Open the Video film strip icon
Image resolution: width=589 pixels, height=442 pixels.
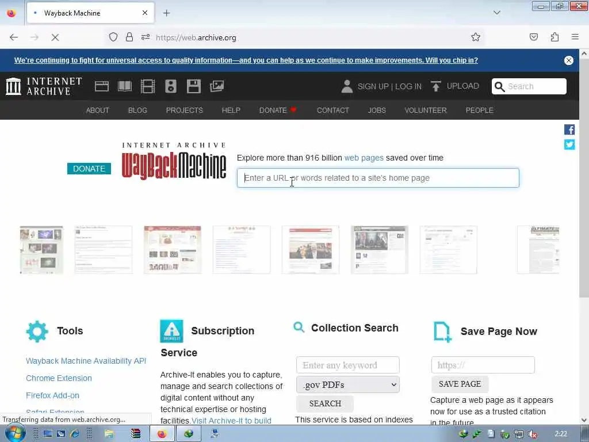click(x=148, y=86)
